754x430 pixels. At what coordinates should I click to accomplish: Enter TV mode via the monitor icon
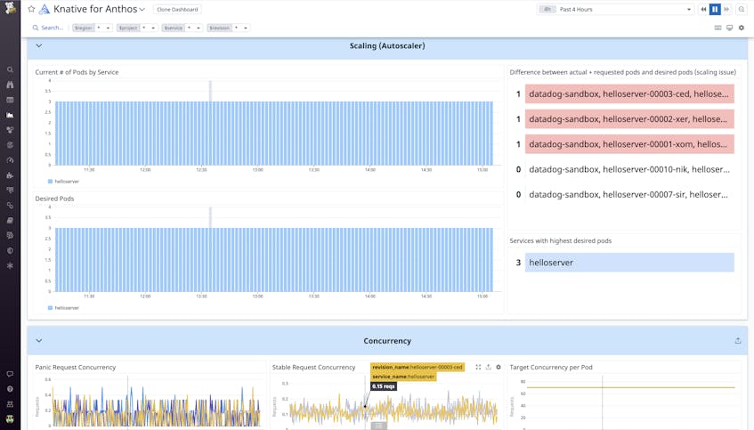(x=729, y=28)
